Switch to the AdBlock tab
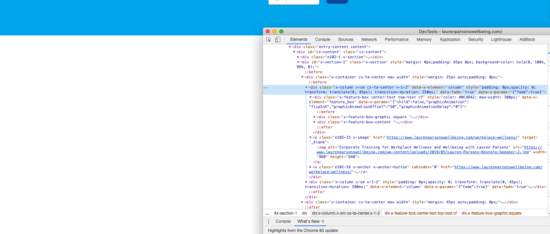Image resolution: width=550 pixels, height=234 pixels. [527, 40]
